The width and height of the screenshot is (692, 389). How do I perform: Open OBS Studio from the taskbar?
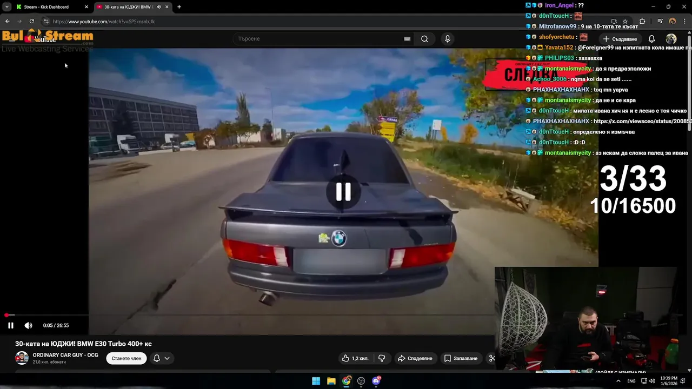pos(361,381)
